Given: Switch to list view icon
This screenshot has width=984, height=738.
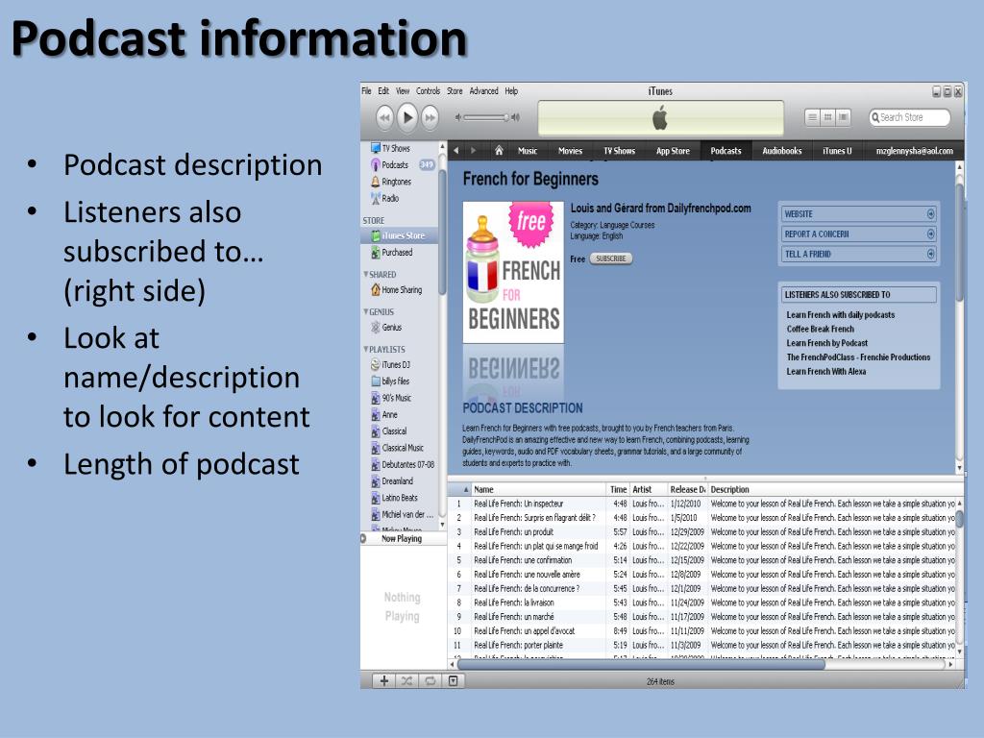Looking at the screenshot, I should point(813,117).
